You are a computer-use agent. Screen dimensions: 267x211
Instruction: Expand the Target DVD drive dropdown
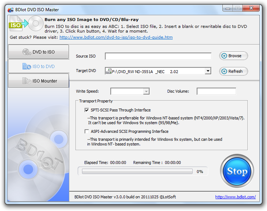coord(208,71)
